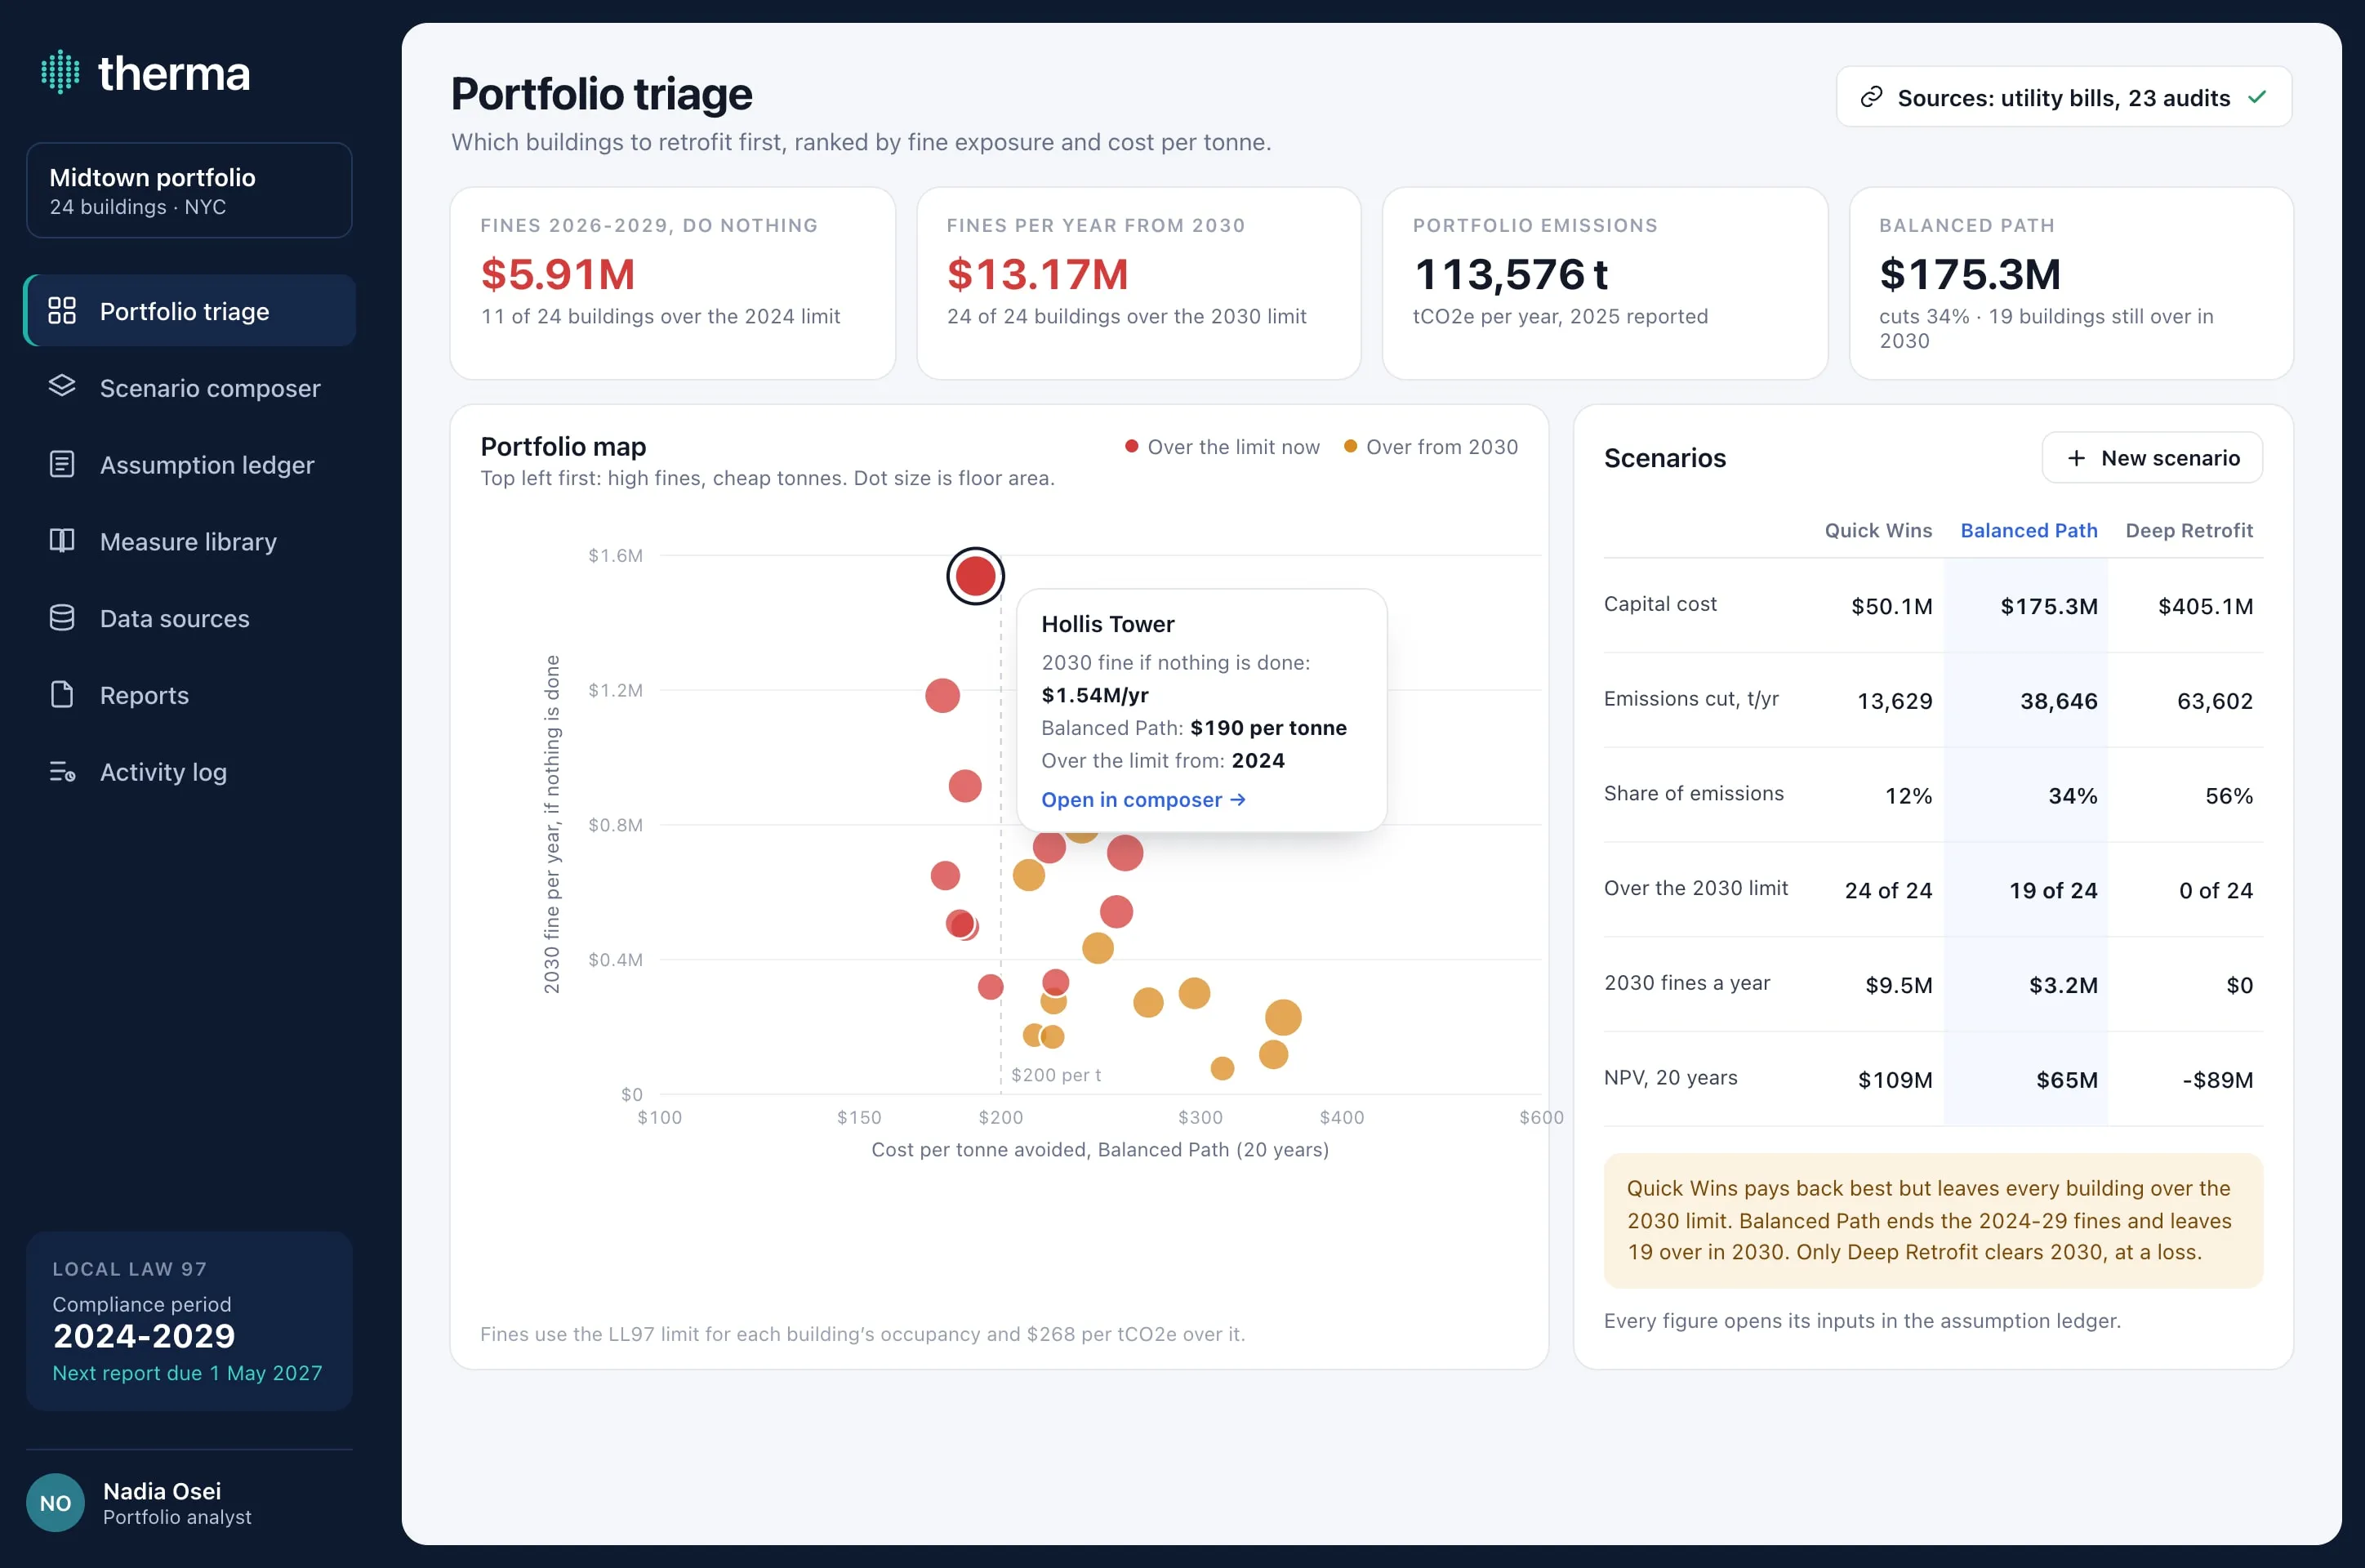2365x1568 pixels.
Task: Click the Data sources database icon
Action: (62, 618)
